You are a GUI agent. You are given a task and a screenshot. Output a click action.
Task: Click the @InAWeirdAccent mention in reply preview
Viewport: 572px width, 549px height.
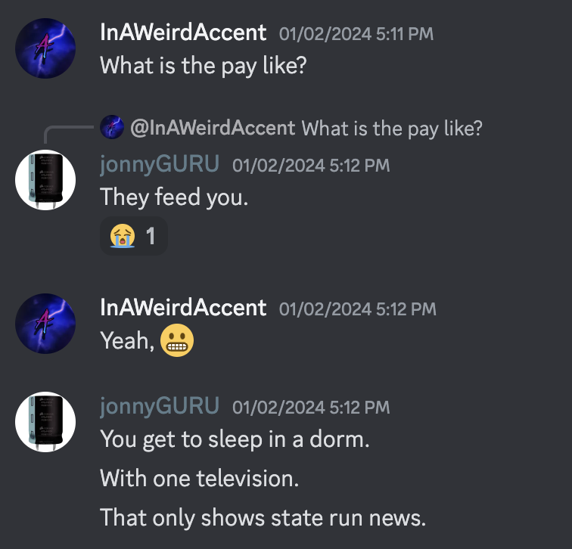213,128
